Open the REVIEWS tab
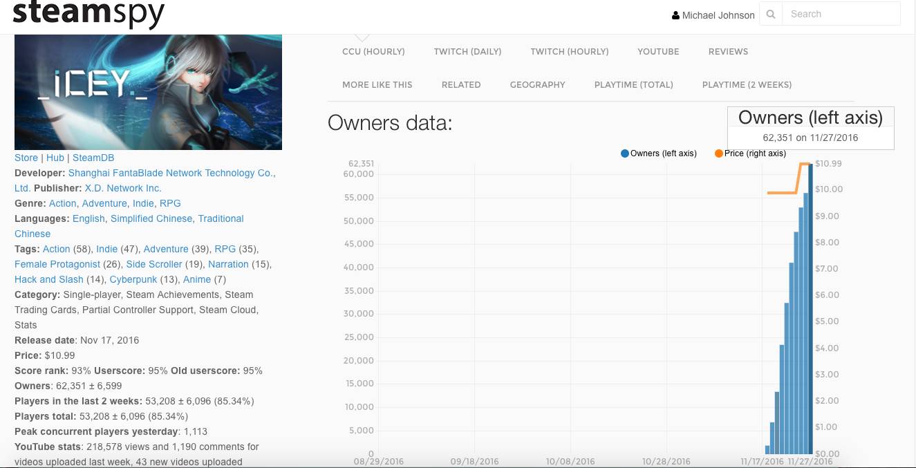 pos(728,51)
